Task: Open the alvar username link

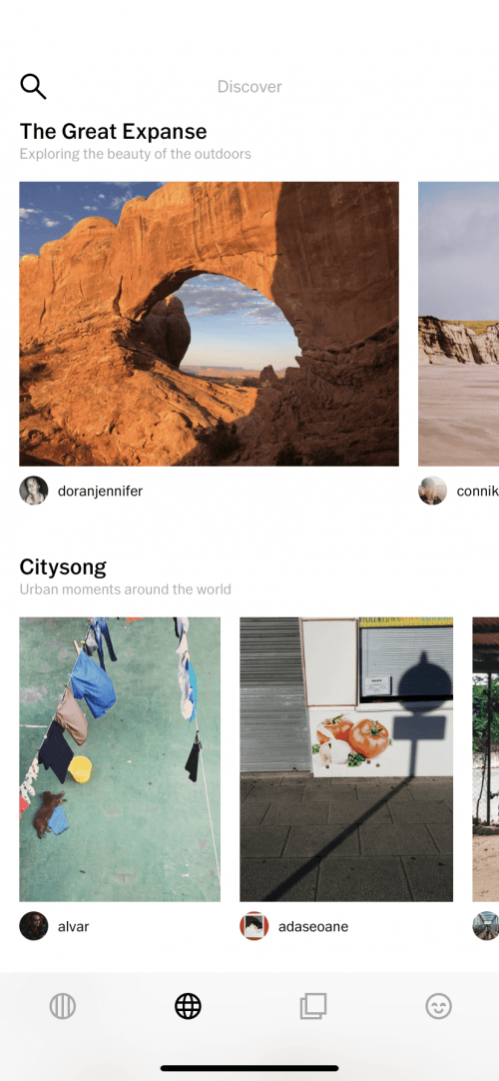Action: pyautogui.click(x=74, y=926)
